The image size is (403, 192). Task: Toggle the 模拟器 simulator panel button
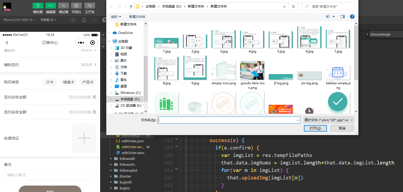pos(38,6)
